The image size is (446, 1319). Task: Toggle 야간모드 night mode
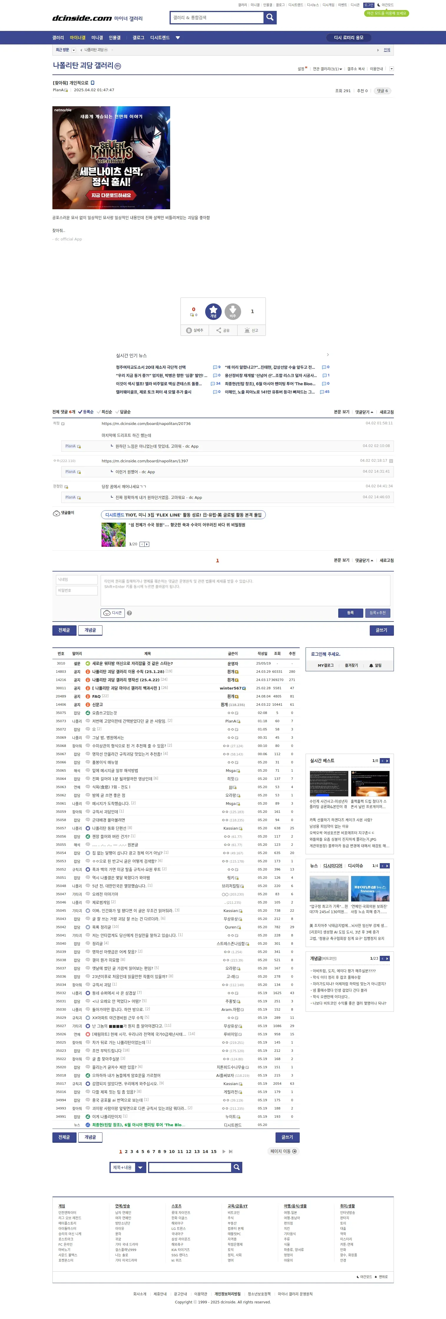tap(386, 5)
